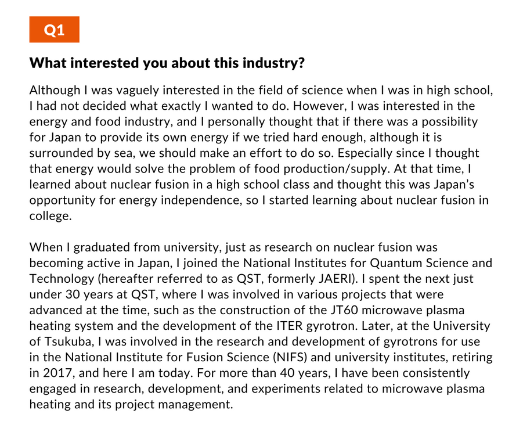This screenshot has height=446, width=523.
Task: Click the word 'Although' starting the first paragraph
Action: pos(55,90)
